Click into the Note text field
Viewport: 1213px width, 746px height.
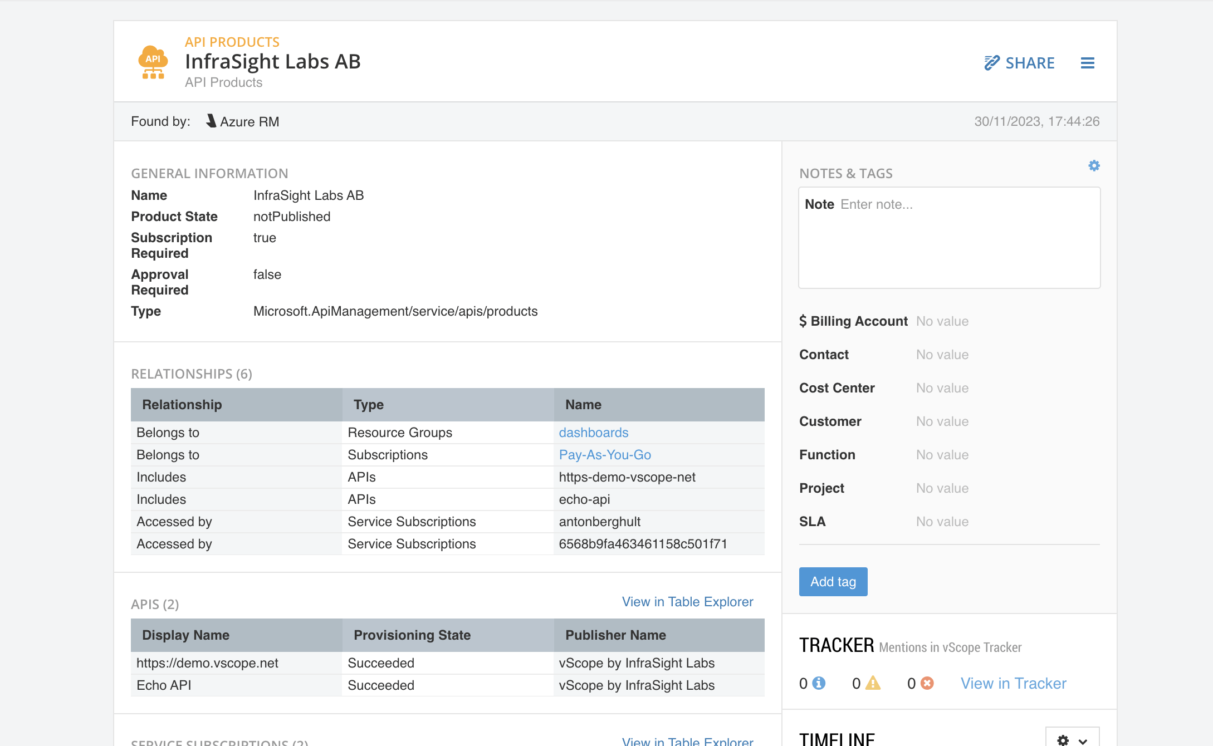[949, 238]
